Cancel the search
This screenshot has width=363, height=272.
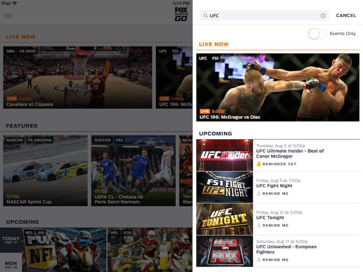tap(346, 15)
